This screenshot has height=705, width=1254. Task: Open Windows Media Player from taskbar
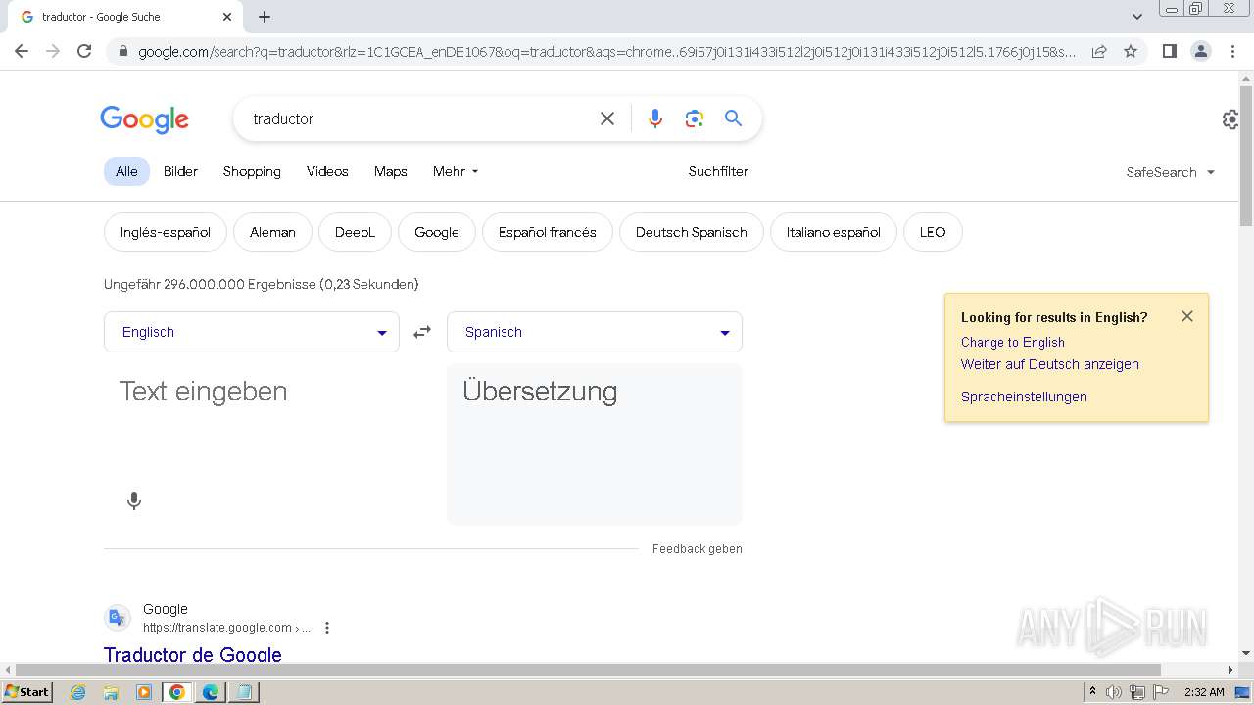tap(144, 692)
